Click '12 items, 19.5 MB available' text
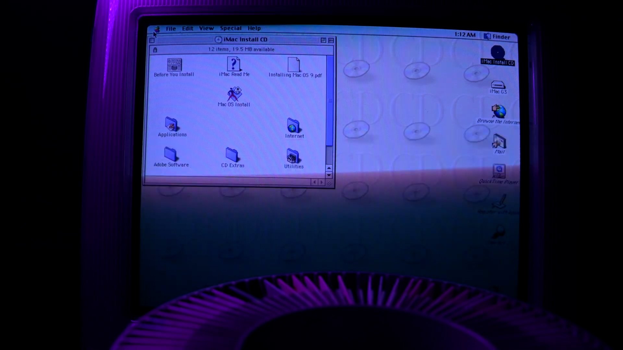This screenshot has width=623, height=350. click(x=241, y=49)
